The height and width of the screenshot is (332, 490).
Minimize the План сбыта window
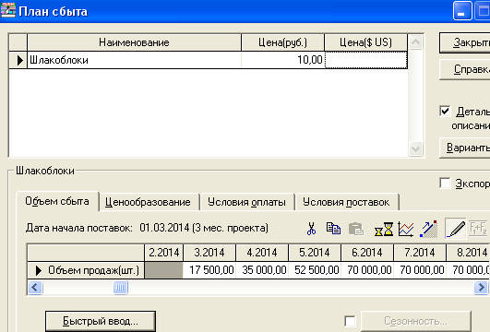point(462,11)
